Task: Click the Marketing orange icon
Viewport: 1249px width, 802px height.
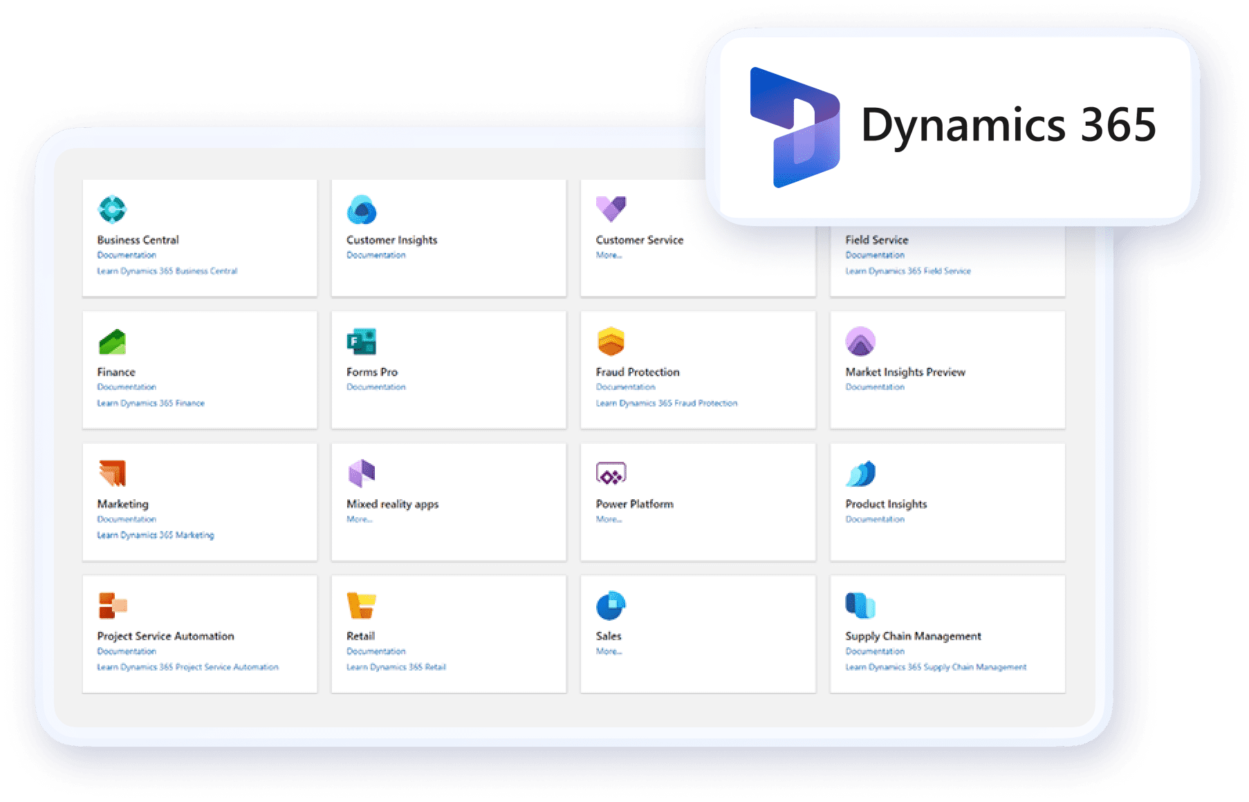Action: (x=112, y=473)
